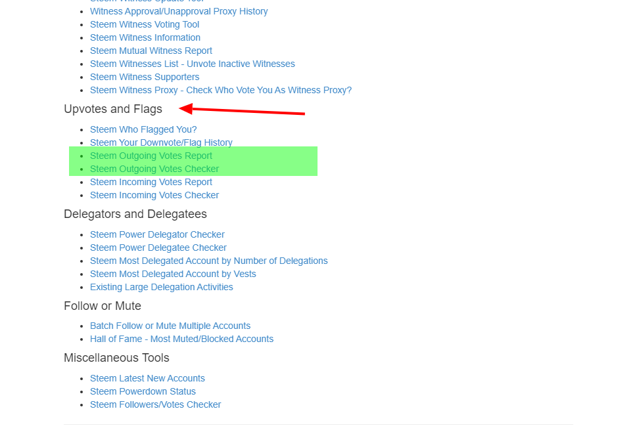
Task: Open Hall of Fame Most Muted/Blocked Accounts
Action: tap(181, 339)
